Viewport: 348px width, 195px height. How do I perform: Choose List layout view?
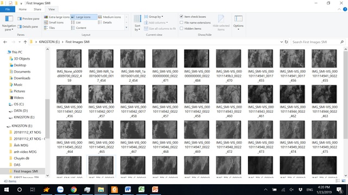pyautogui.click(x=76, y=23)
